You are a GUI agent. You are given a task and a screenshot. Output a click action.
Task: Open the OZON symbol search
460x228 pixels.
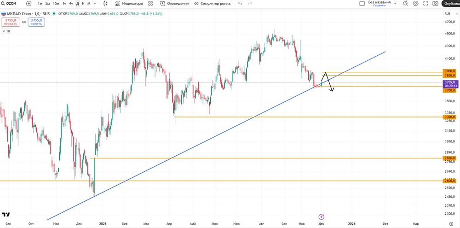[9, 4]
